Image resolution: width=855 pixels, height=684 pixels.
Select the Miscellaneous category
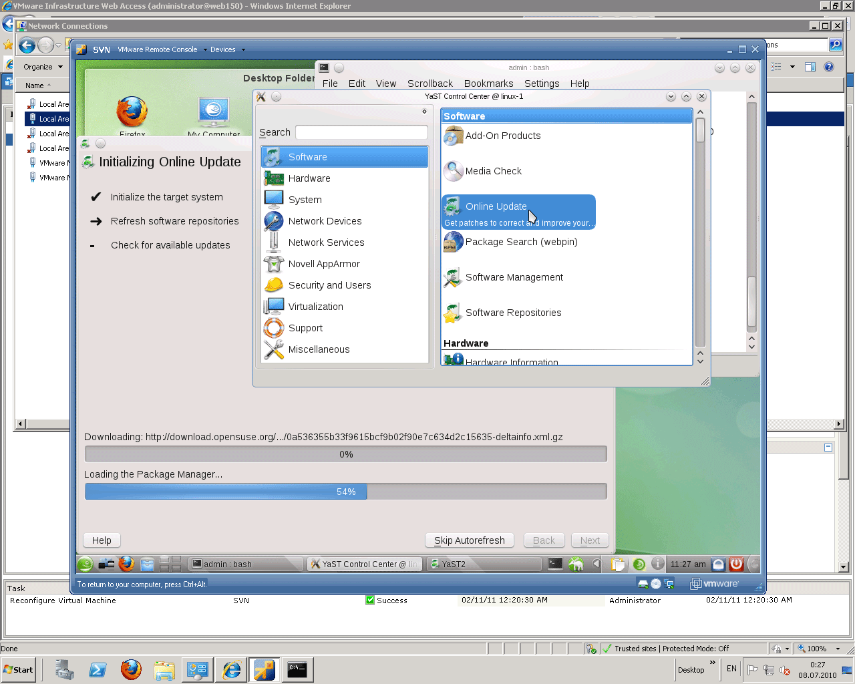345,349
